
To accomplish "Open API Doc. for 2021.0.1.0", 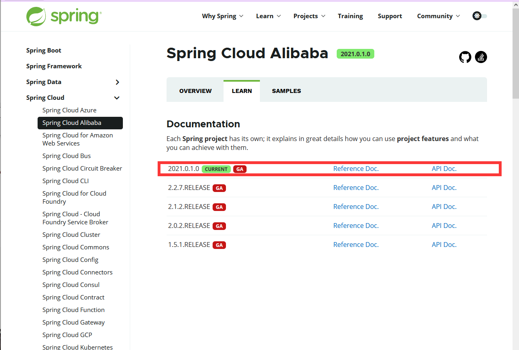I will coord(444,169).
